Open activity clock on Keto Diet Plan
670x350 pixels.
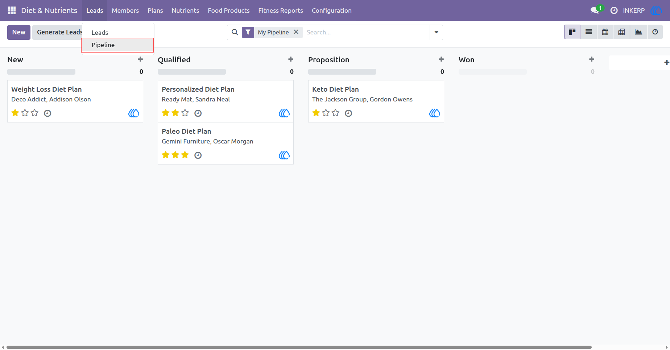click(348, 113)
